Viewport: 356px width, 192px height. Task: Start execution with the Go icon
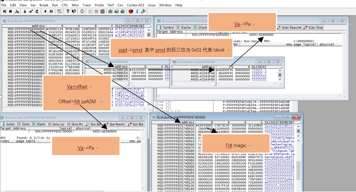coord(46,11)
